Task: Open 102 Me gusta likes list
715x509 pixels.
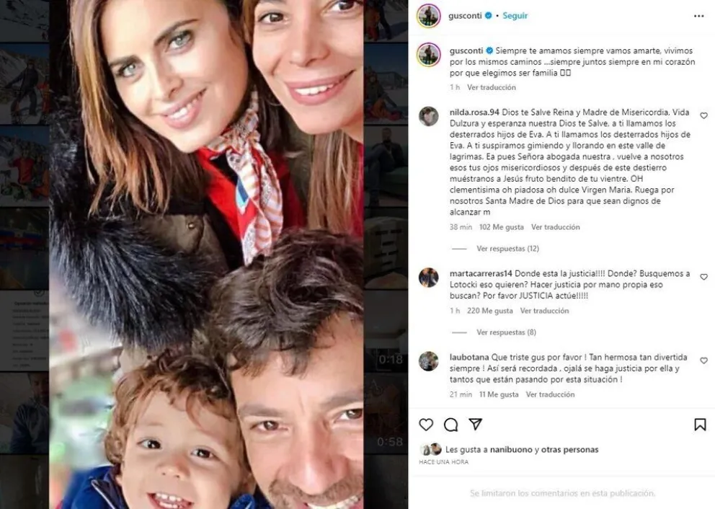Action: (501, 226)
